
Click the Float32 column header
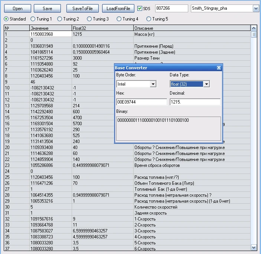[x=102, y=28]
